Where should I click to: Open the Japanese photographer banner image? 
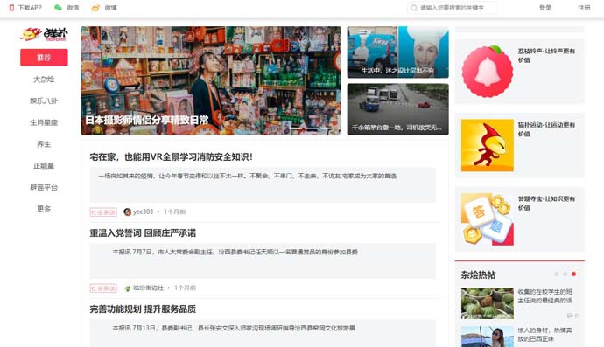[x=211, y=80]
